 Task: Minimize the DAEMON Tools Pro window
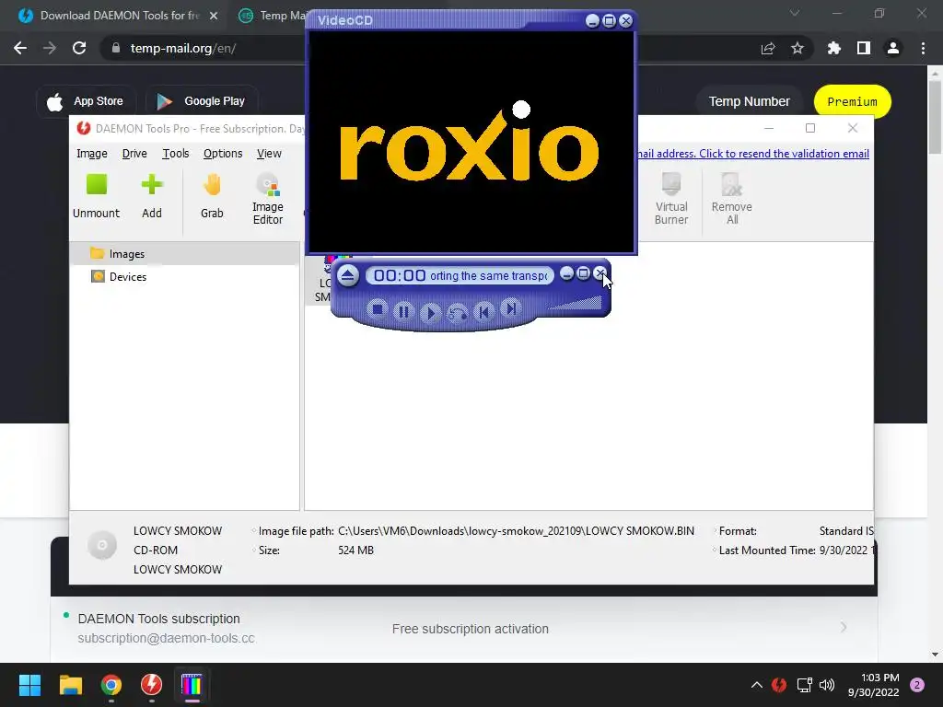click(x=769, y=128)
